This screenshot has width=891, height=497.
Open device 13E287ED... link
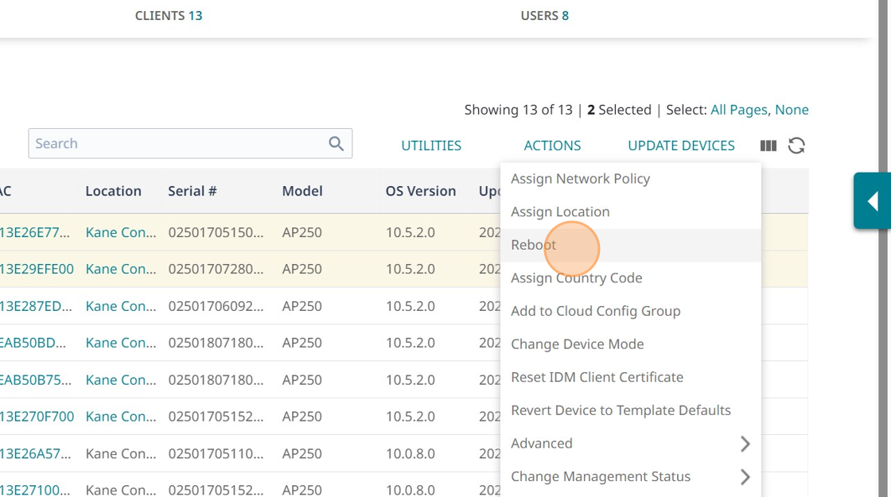[x=36, y=307]
